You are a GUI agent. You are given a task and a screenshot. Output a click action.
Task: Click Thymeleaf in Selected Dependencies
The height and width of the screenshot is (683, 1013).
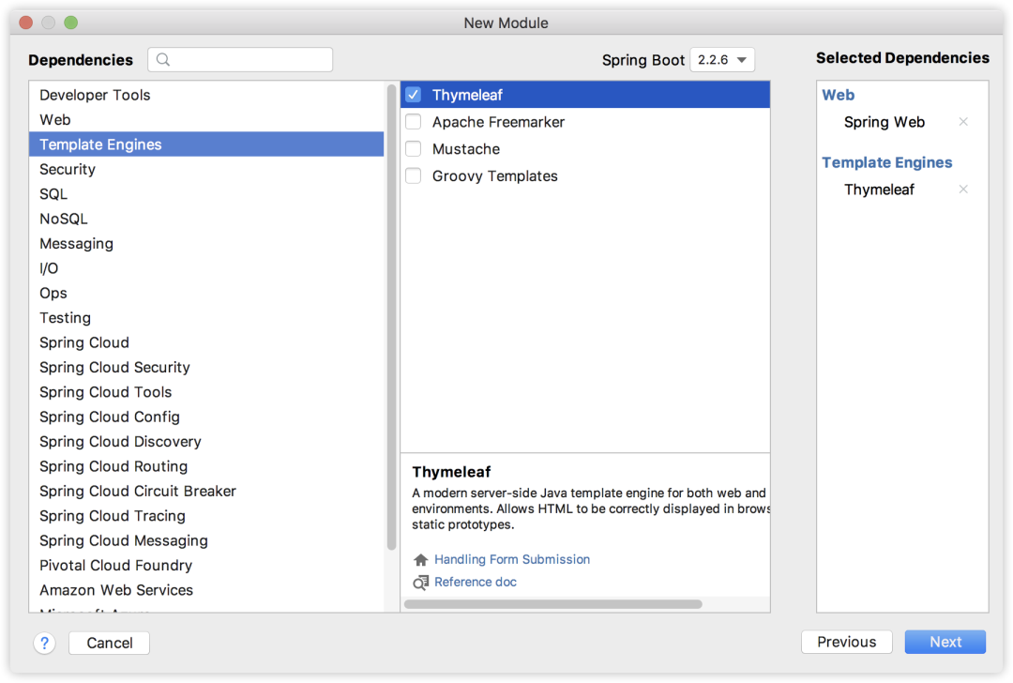(x=879, y=190)
